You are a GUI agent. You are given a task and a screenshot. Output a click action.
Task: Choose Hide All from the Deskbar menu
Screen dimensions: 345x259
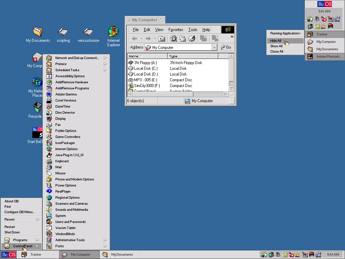pos(285,41)
